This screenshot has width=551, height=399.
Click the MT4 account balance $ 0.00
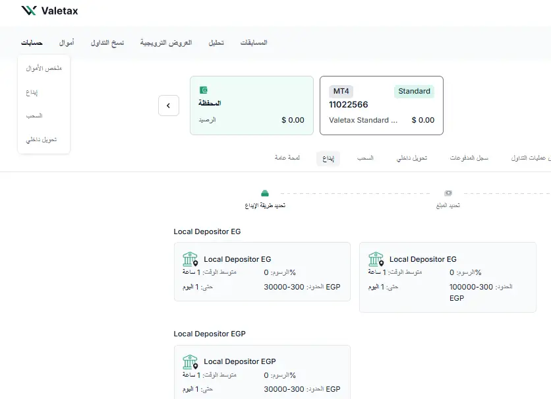pyautogui.click(x=422, y=120)
